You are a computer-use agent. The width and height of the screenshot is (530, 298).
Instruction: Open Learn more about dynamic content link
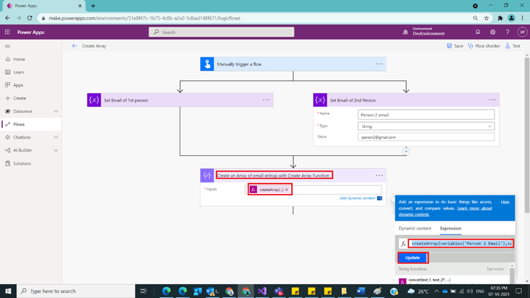tap(475, 208)
